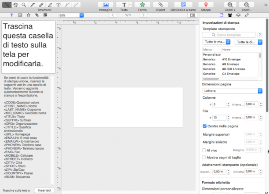This screenshot has height=194, width=269.
Task: Open the layers inspector tab
Action: click(x=238, y=15)
